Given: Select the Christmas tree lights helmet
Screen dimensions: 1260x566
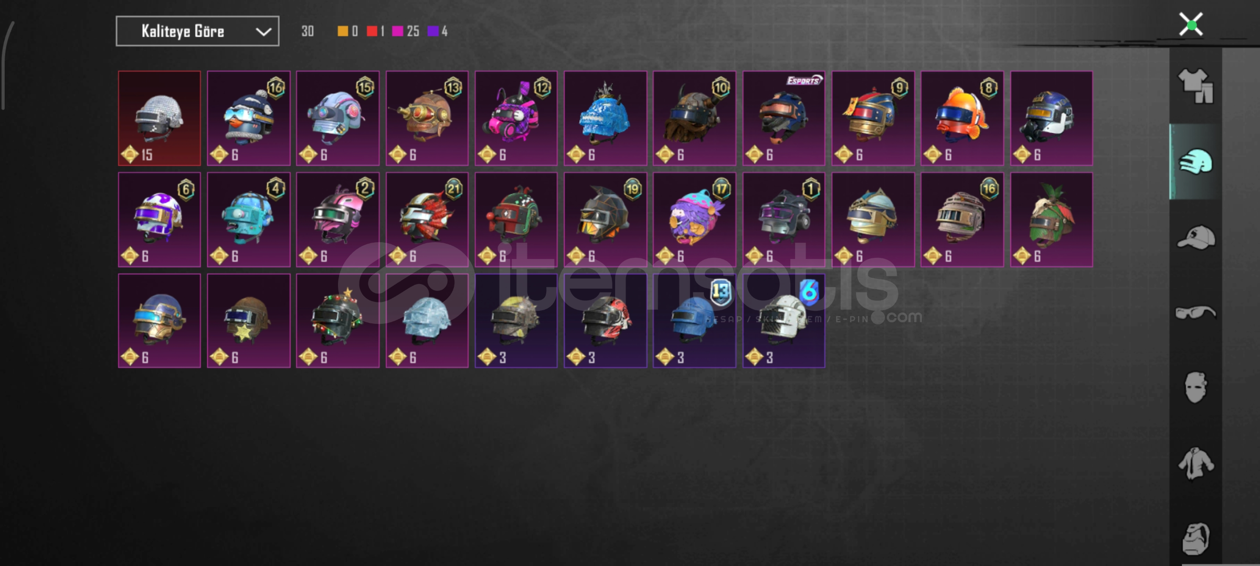Looking at the screenshot, I should tap(338, 321).
